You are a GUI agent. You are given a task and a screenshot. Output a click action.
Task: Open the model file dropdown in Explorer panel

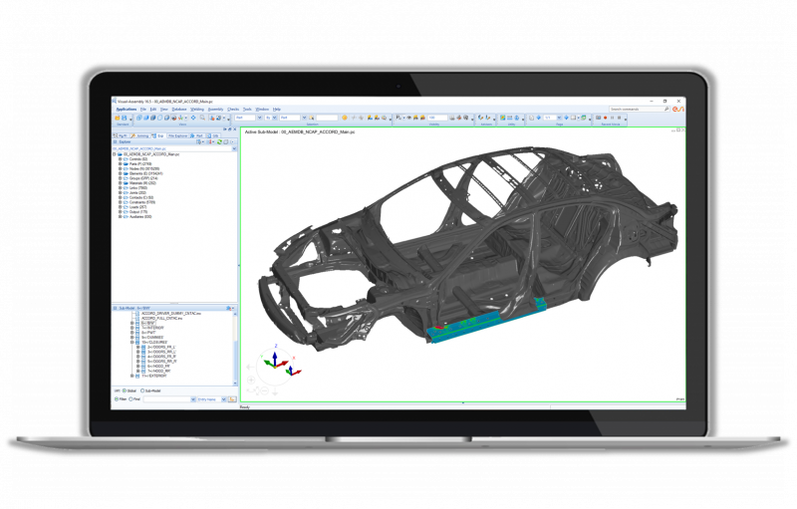(234, 148)
